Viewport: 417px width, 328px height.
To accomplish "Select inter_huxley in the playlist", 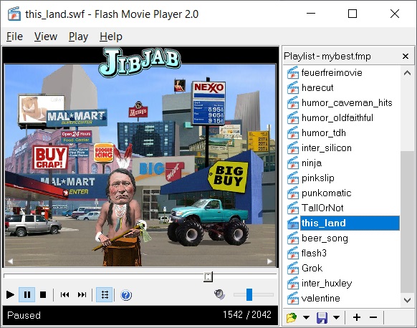I will point(327,283).
